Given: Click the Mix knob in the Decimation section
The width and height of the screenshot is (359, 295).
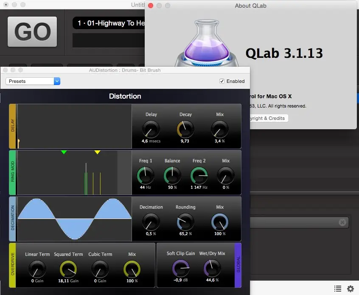Looking at the screenshot, I should (x=219, y=222).
